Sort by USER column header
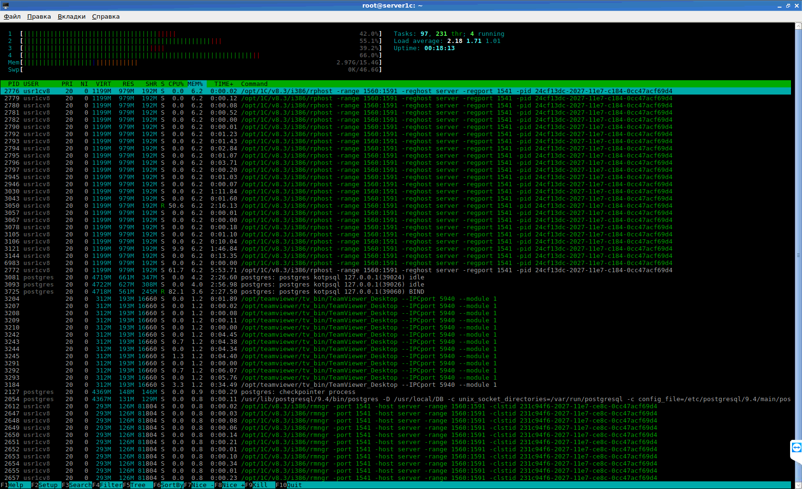802x489 pixels. click(x=31, y=84)
